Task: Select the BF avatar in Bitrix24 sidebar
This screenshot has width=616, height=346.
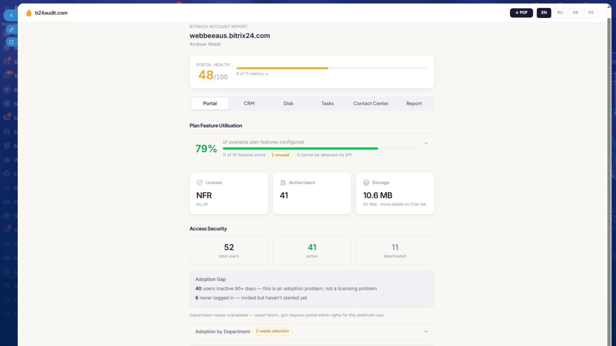Action: pos(7,90)
